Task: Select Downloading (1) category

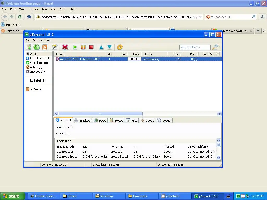Action: tap(39, 58)
